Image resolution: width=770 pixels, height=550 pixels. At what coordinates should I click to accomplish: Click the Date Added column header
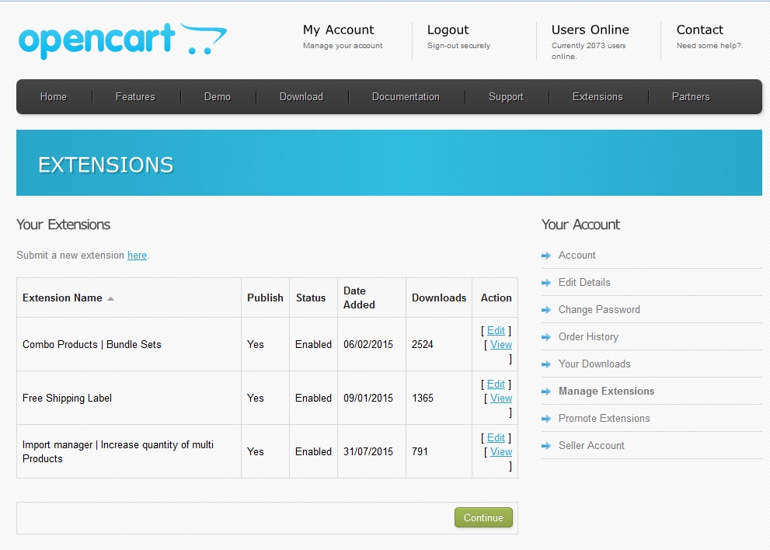tap(359, 298)
